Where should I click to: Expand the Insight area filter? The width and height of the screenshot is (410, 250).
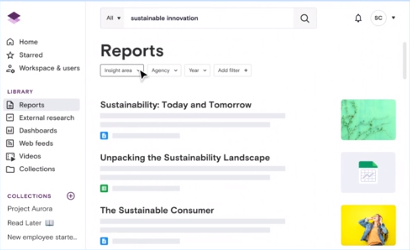click(122, 70)
